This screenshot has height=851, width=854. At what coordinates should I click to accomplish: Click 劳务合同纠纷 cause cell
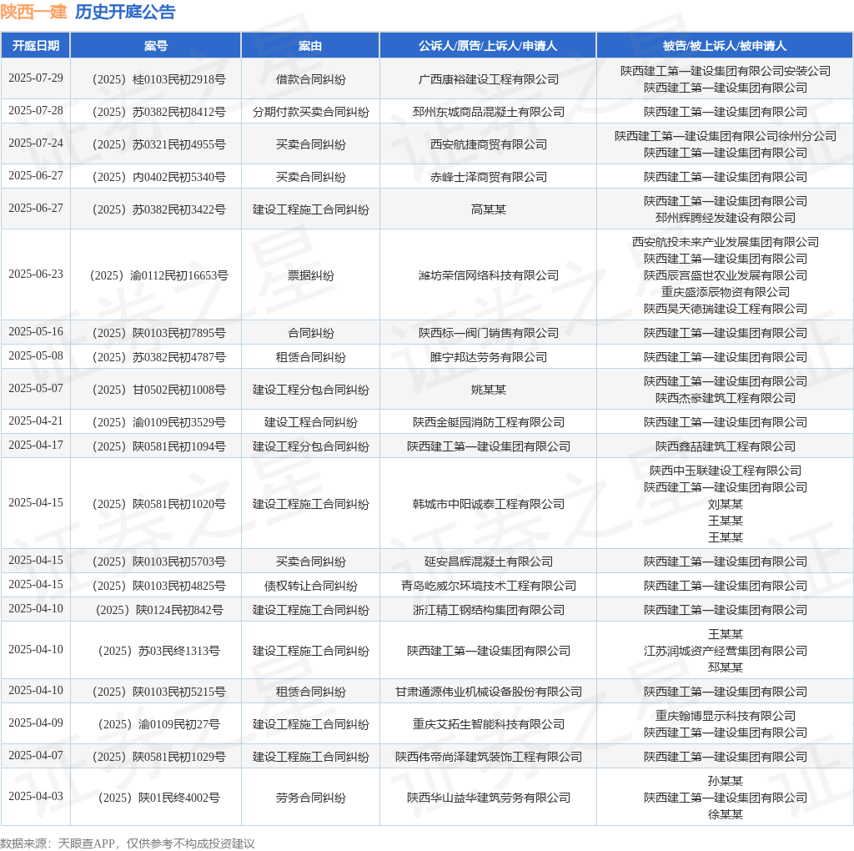310,798
